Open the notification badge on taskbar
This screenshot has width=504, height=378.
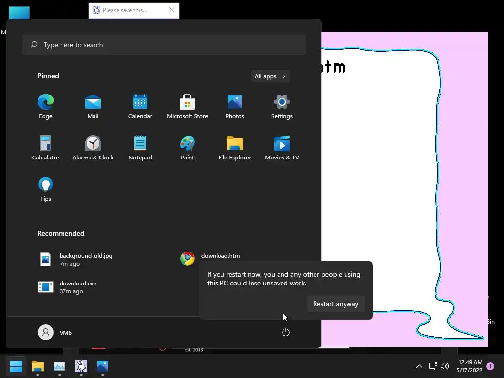(x=490, y=366)
